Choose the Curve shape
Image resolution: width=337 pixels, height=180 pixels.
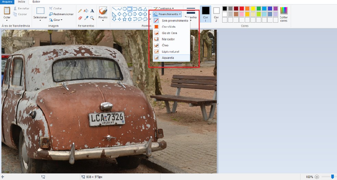pos(119,9)
